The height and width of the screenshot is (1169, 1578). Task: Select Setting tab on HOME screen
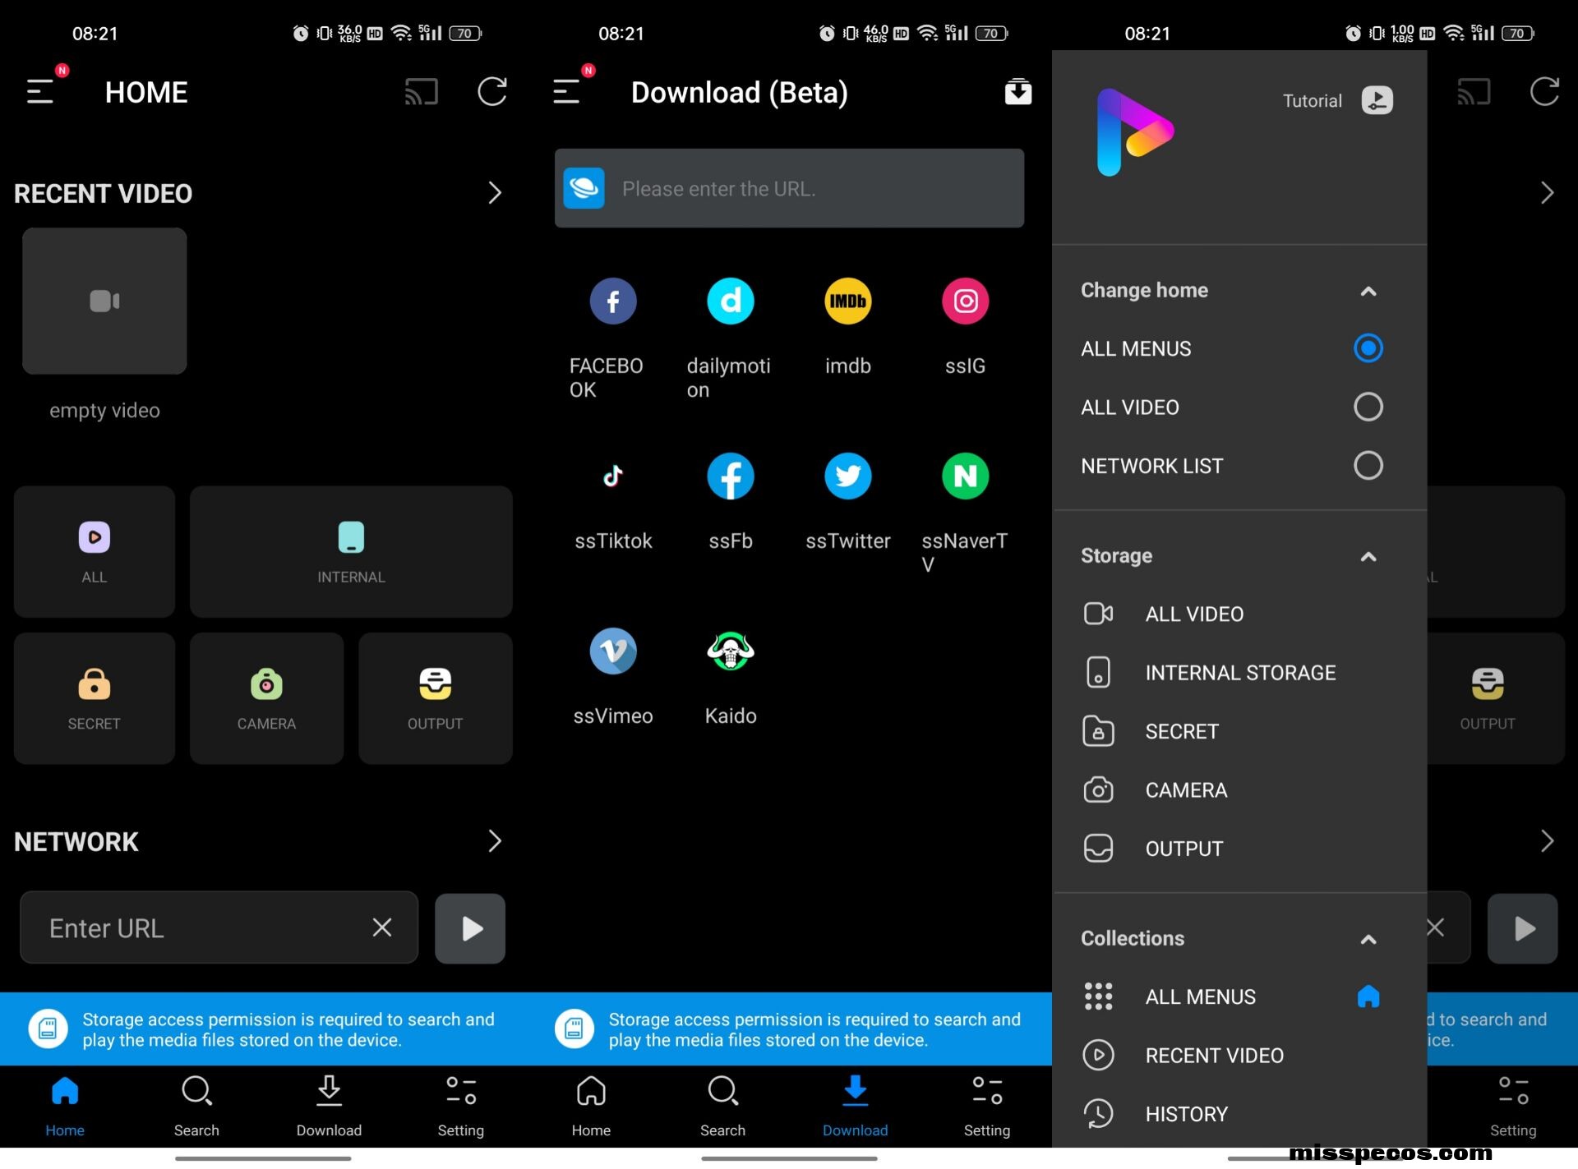pyautogui.click(x=460, y=1106)
